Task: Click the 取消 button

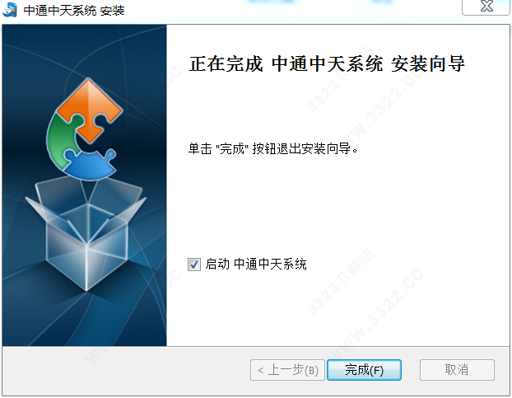Action: [x=457, y=370]
